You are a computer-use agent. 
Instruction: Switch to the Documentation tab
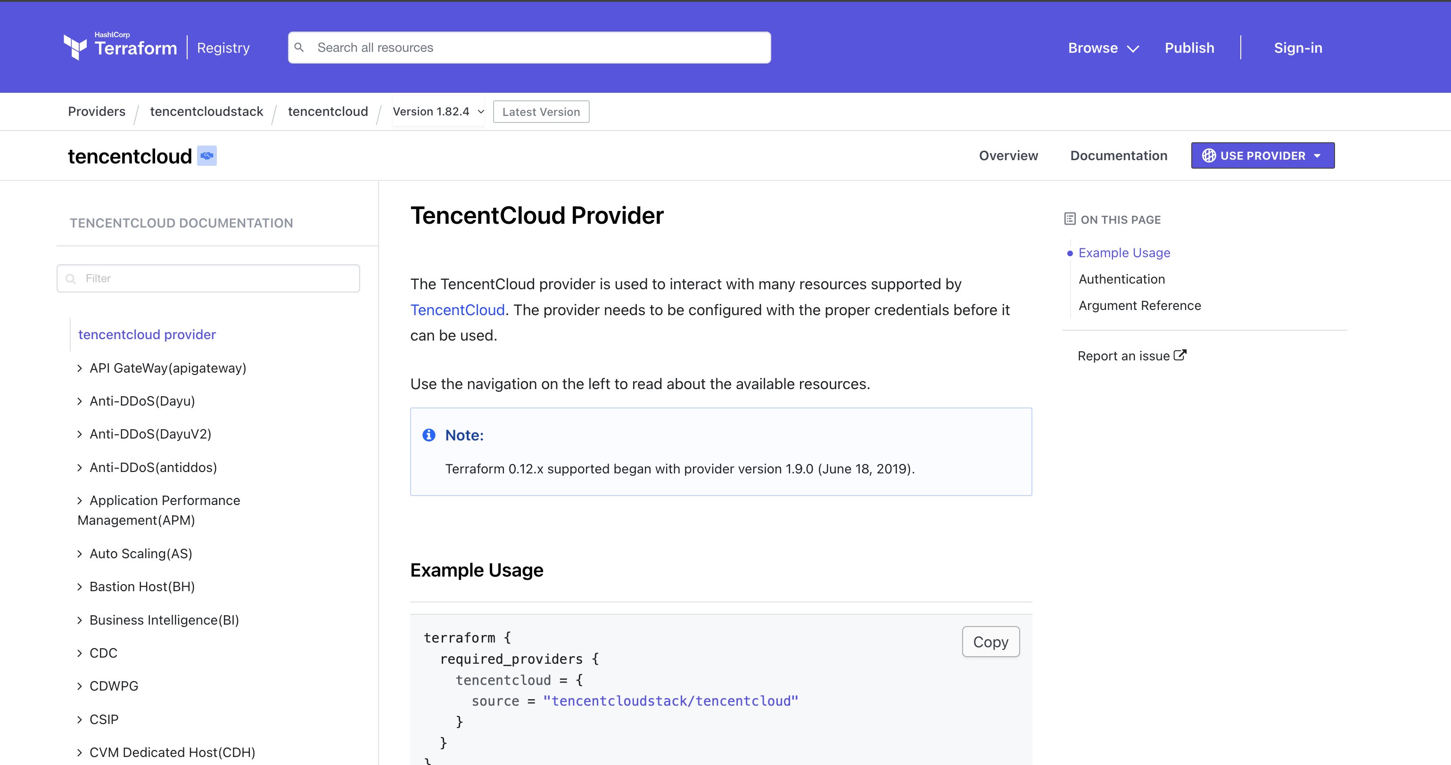(x=1119, y=155)
